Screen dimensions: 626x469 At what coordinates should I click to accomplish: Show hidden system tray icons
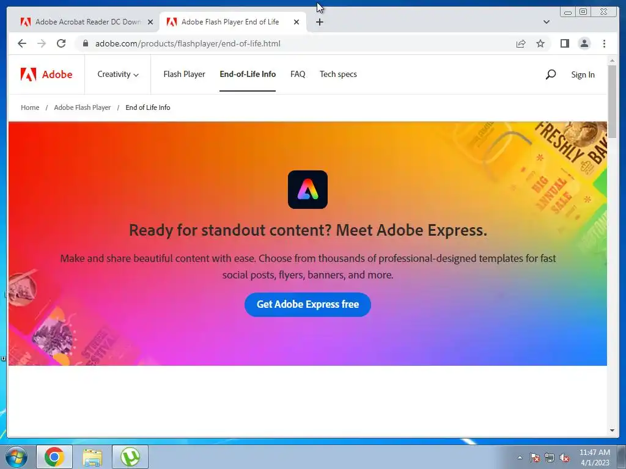coord(520,457)
